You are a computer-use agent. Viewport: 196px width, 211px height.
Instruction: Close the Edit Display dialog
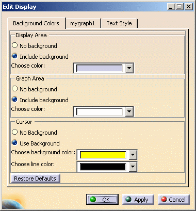[189, 7]
